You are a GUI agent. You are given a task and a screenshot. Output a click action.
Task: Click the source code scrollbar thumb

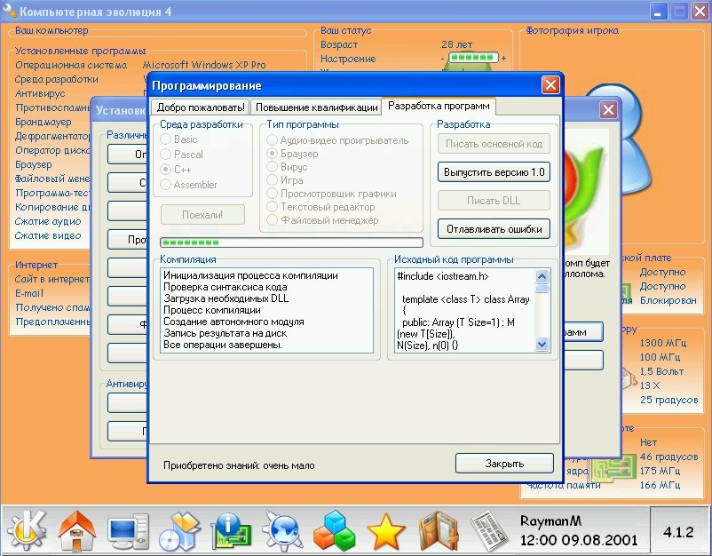coord(542,289)
